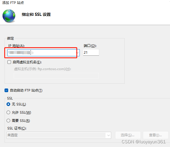Open the IP 地址 dropdown arrow

point(78,53)
